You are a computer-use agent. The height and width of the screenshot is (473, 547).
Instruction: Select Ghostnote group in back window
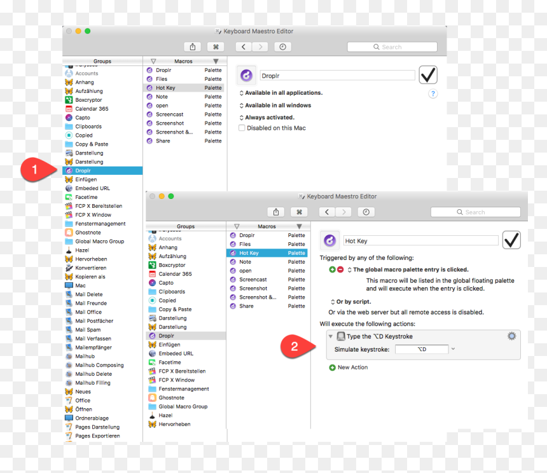[102, 233]
